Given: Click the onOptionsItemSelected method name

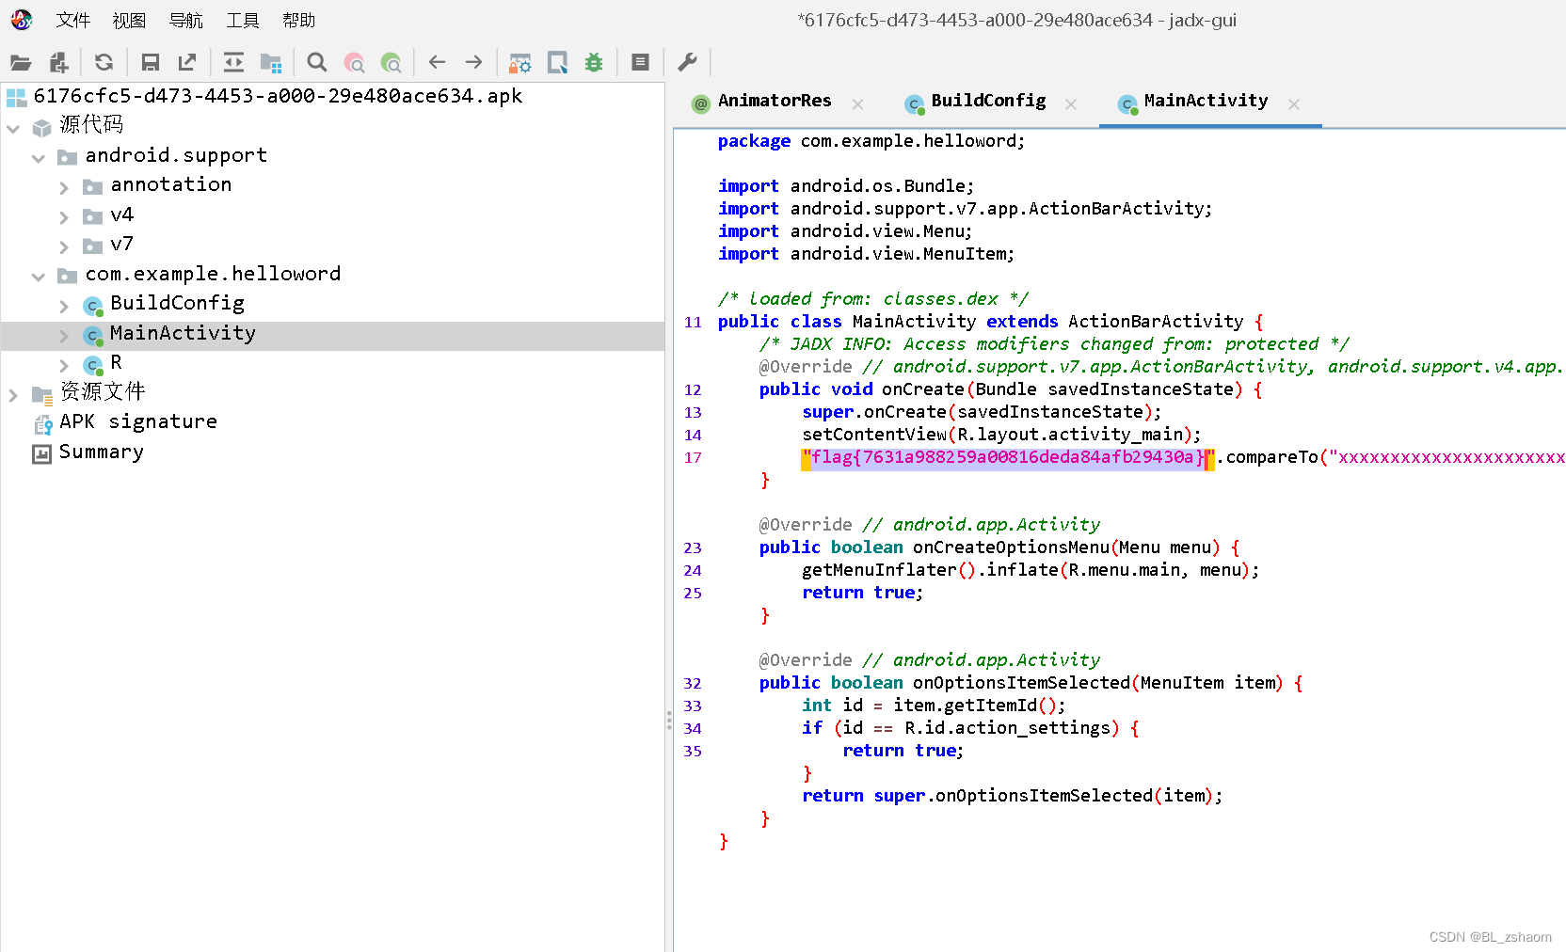Looking at the screenshot, I should 1021,683.
